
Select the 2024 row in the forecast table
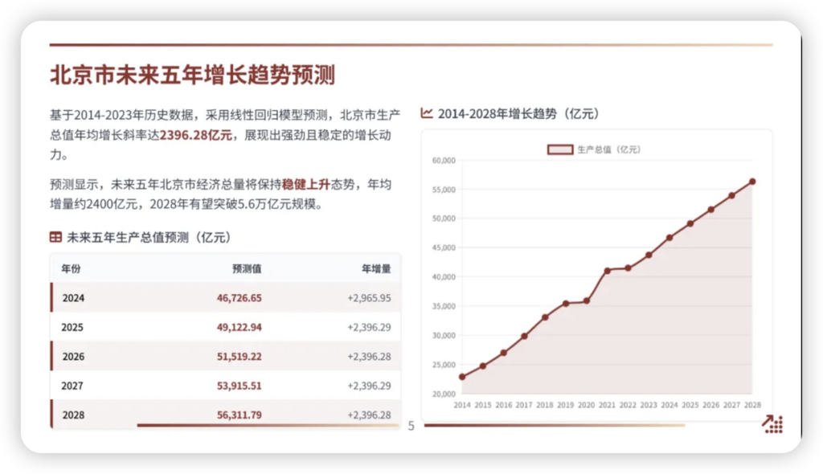(x=225, y=298)
